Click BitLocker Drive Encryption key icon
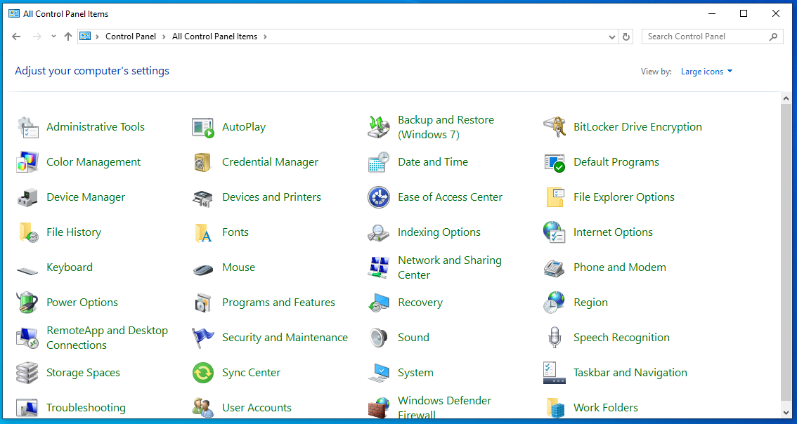 (555, 127)
